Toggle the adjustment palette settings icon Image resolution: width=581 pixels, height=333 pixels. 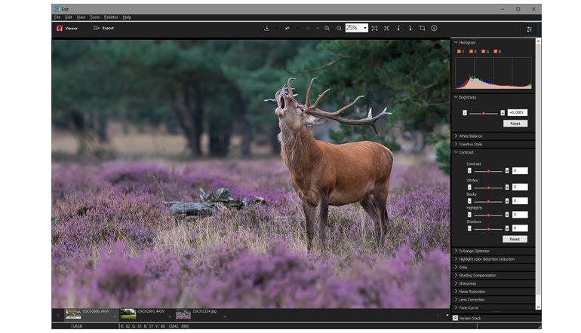click(529, 29)
